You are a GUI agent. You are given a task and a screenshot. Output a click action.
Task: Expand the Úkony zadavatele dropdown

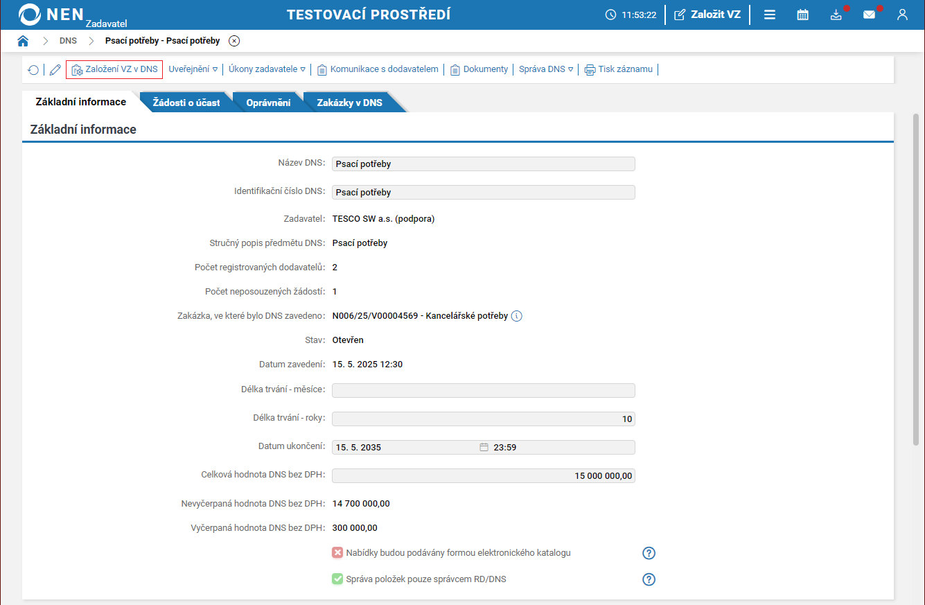click(267, 69)
